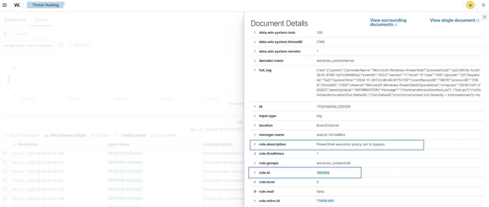Click the filter options icon beside manager.name

pyautogui.click(x=60, y=45)
